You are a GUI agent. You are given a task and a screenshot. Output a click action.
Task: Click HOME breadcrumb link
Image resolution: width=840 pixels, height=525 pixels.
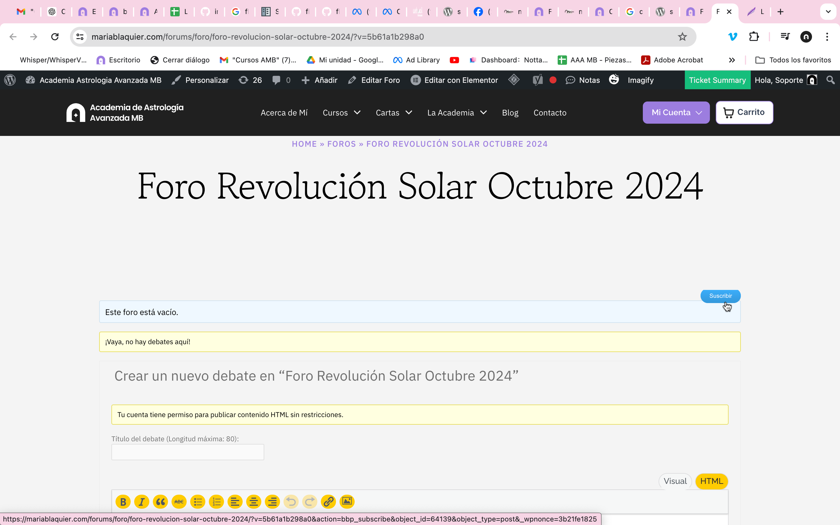click(304, 144)
